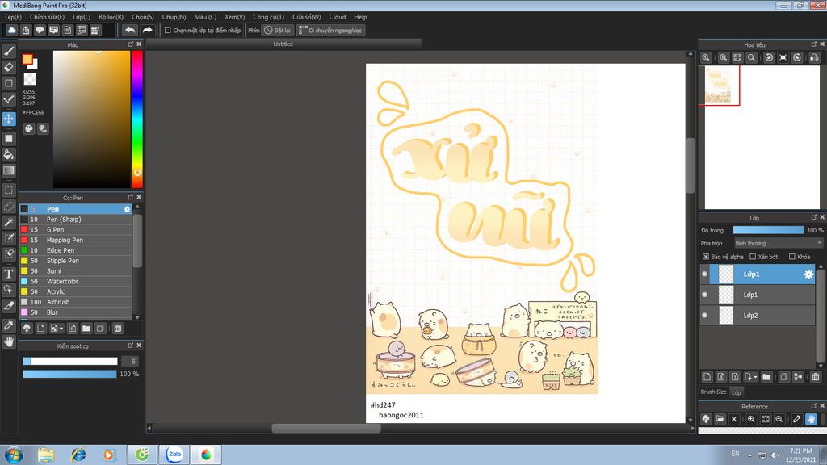The height and width of the screenshot is (465, 827).
Task: Click the brush size slider in 'Kiểm soát cọ'
Action: pos(70,361)
